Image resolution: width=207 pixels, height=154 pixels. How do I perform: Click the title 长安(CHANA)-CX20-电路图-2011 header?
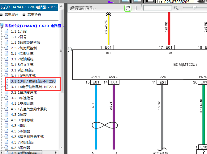pos(29,7)
